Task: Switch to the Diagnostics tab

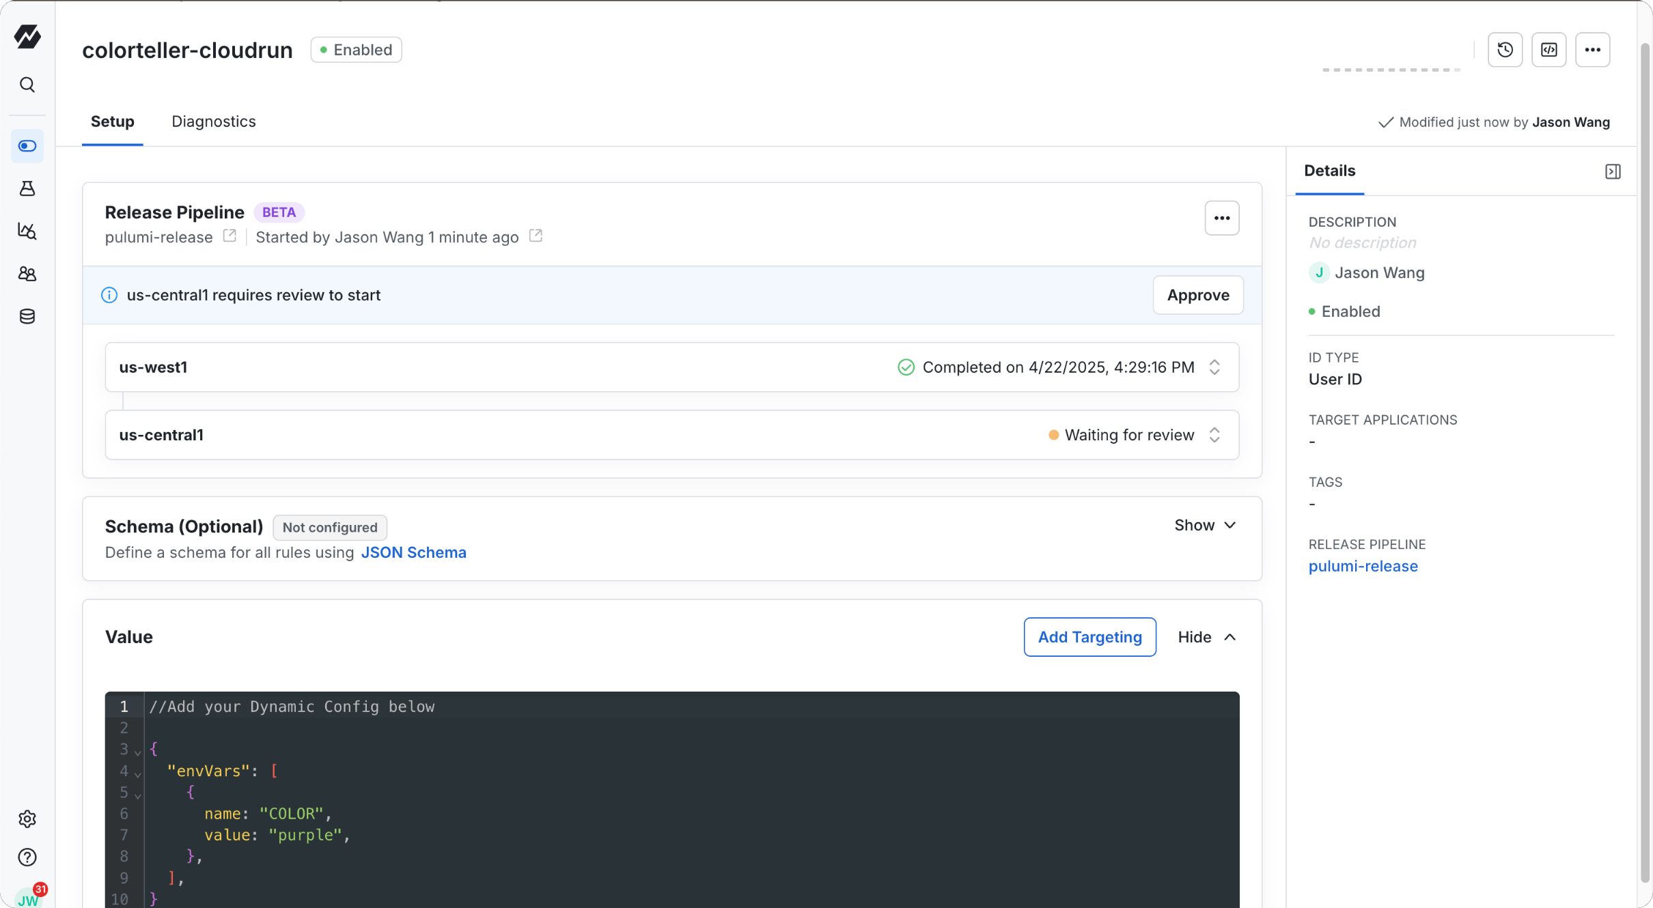Action: pos(213,122)
